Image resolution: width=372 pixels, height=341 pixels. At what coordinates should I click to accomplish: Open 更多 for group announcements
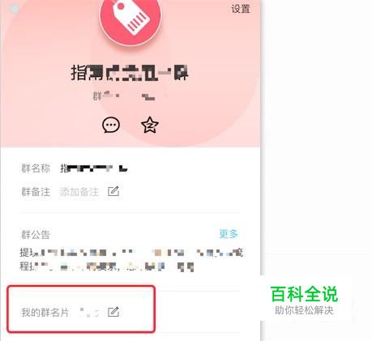tap(229, 234)
